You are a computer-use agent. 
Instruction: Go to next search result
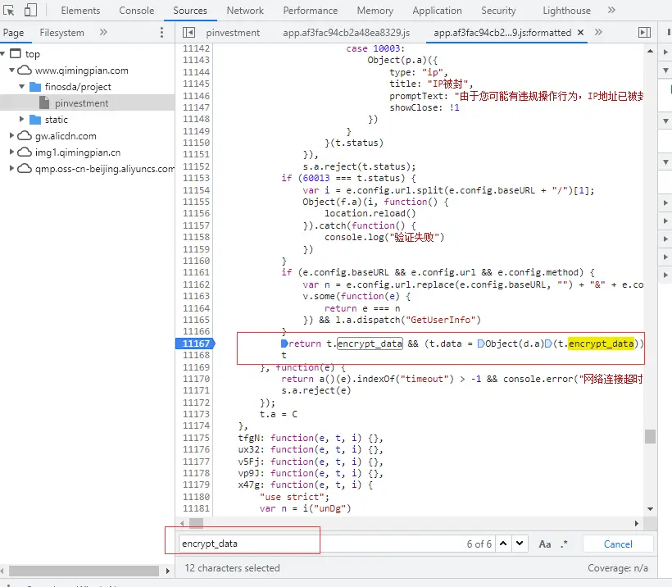[520, 544]
